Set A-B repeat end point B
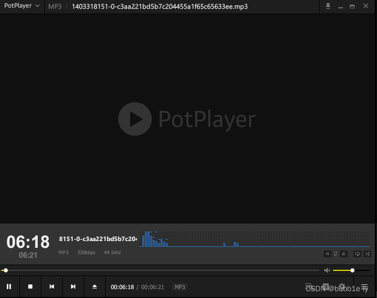 click(344, 254)
